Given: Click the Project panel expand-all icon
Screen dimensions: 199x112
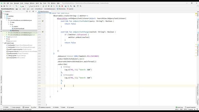Looking at the screenshot, I should point(30,12).
